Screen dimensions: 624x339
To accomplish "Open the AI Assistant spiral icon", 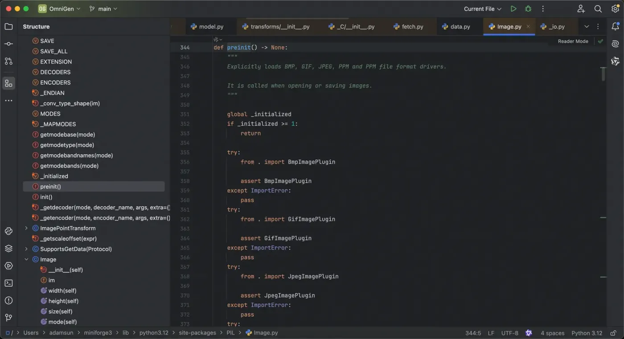I will coord(616,44).
